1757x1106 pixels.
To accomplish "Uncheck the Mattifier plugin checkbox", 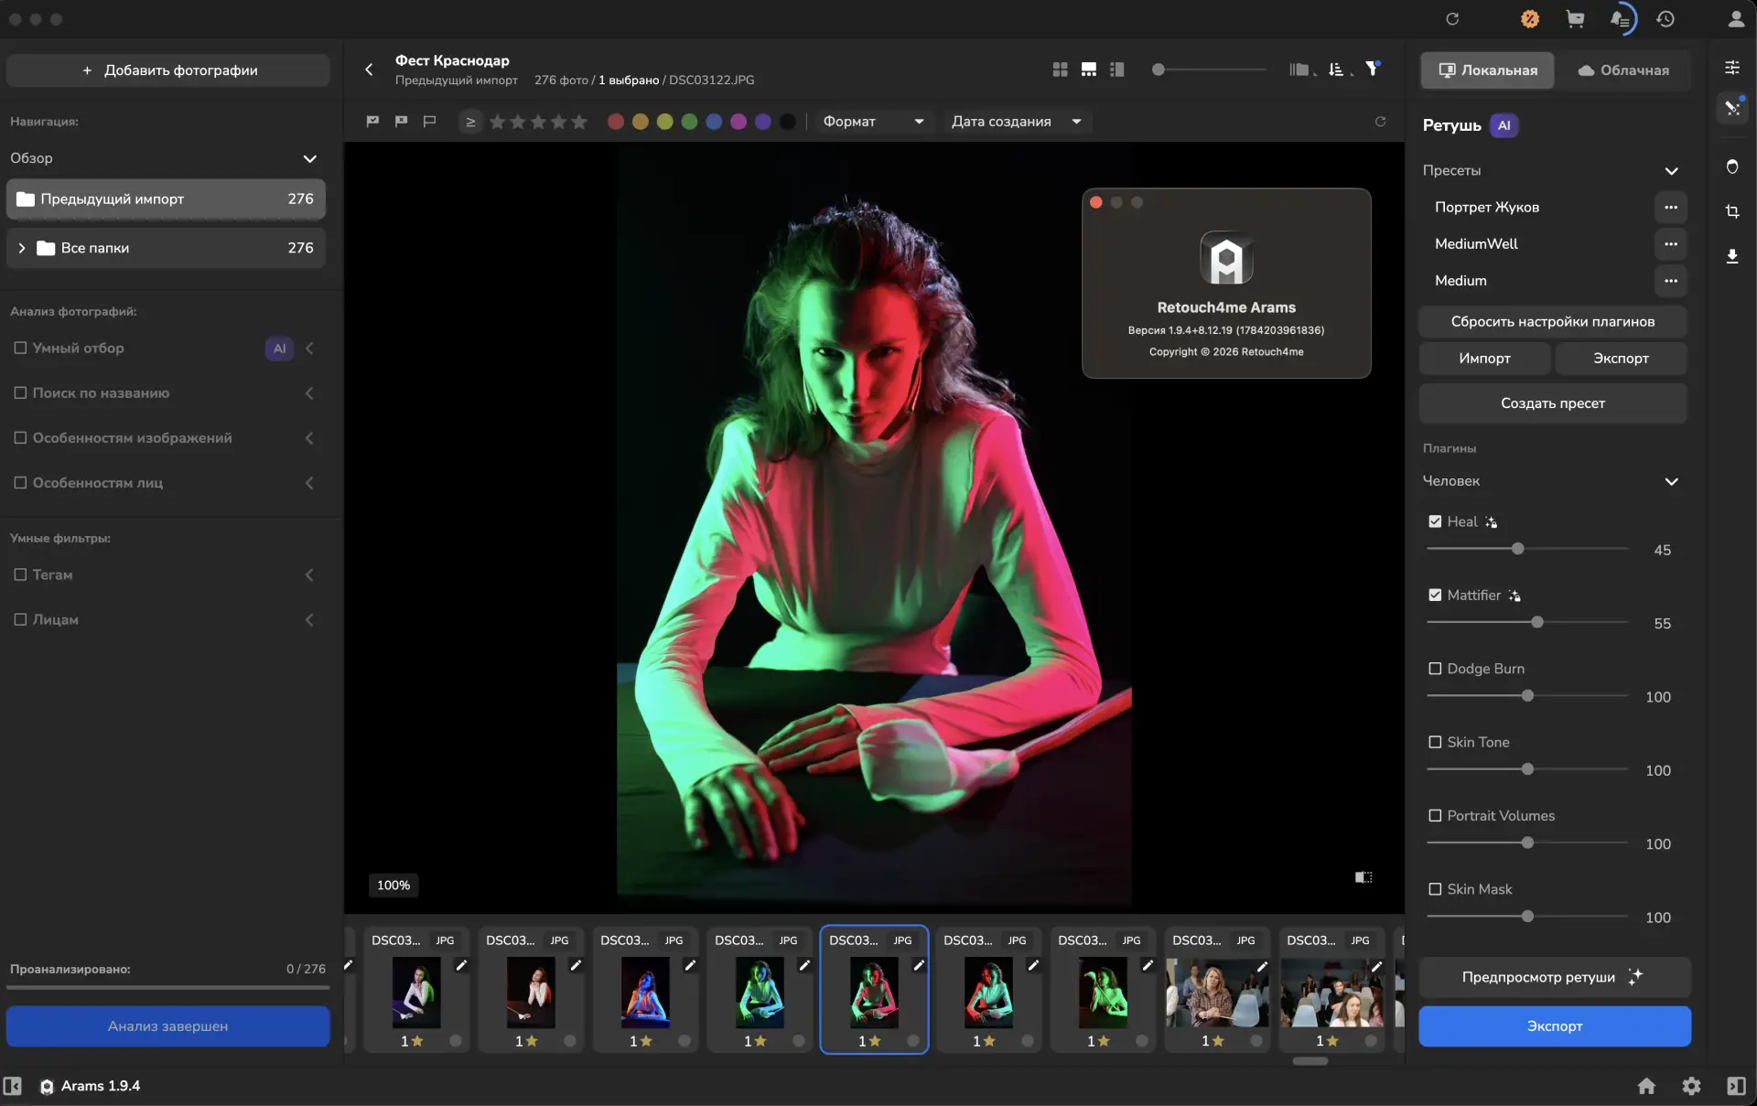I will click(x=1435, y=595).
